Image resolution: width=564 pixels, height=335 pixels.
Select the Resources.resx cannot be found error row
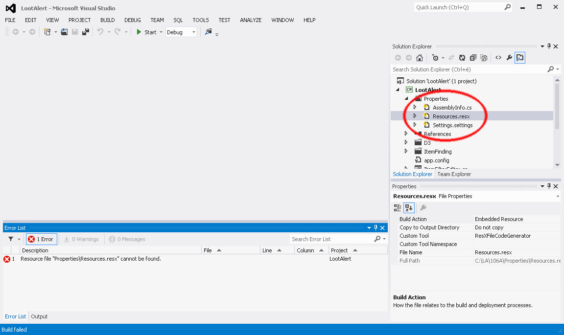(x=195, y=259)
